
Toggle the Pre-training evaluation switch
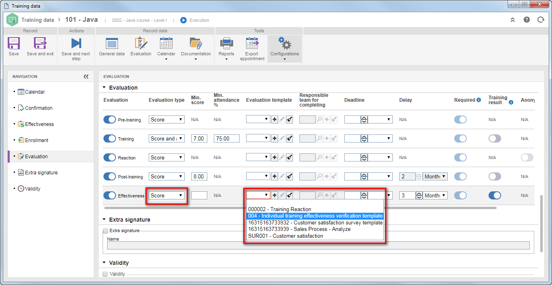[x=110, y=119]
